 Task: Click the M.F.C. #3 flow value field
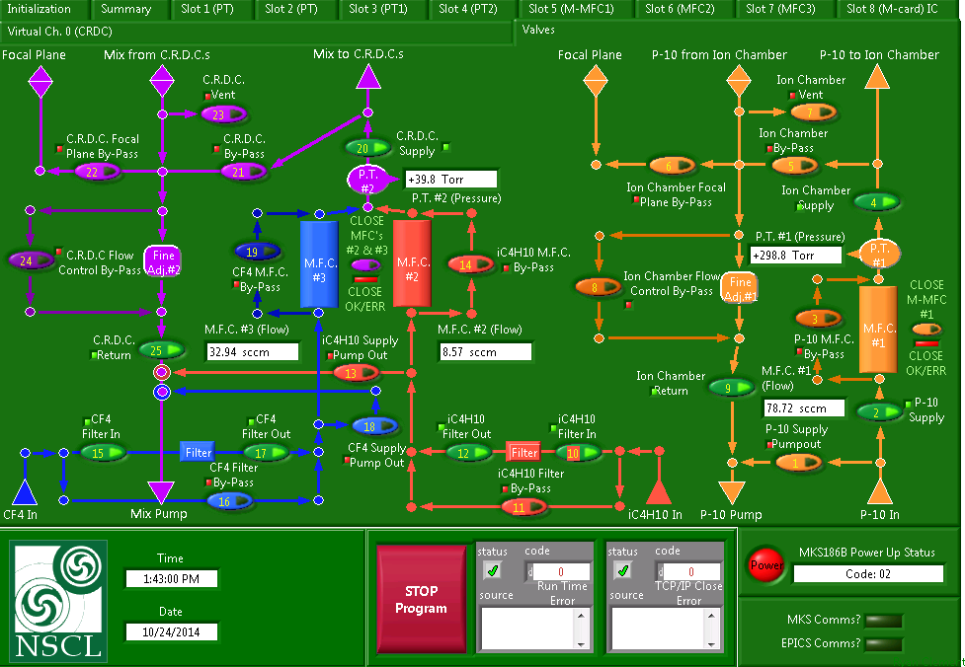(x=252, y=351)
